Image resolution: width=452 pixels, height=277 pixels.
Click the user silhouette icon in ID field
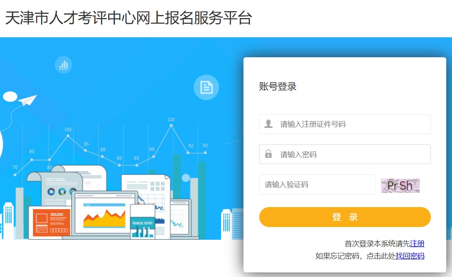click(x=268, y=124)
